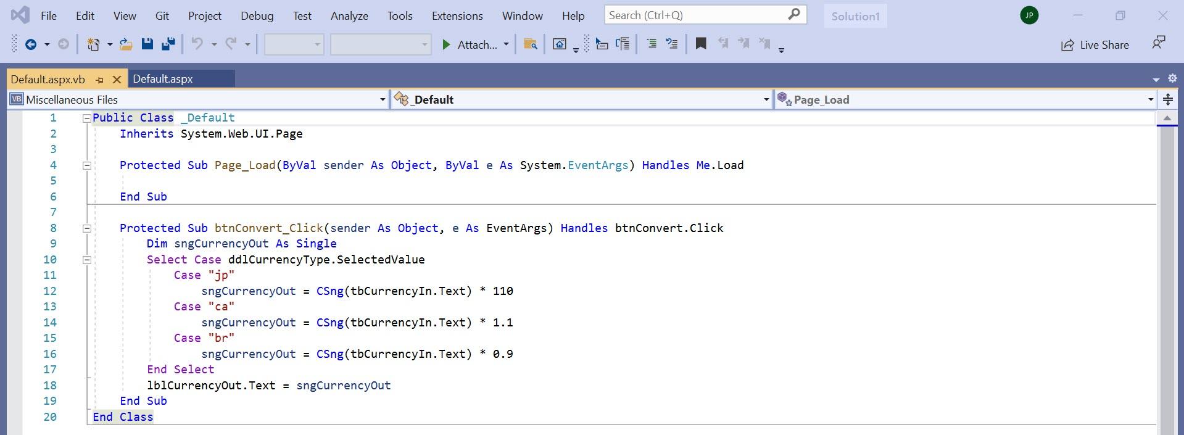The width and height of the screenshot is (1184, 435).
Task: Click the Open File folder icon
Action: click(x=126, y=44)
